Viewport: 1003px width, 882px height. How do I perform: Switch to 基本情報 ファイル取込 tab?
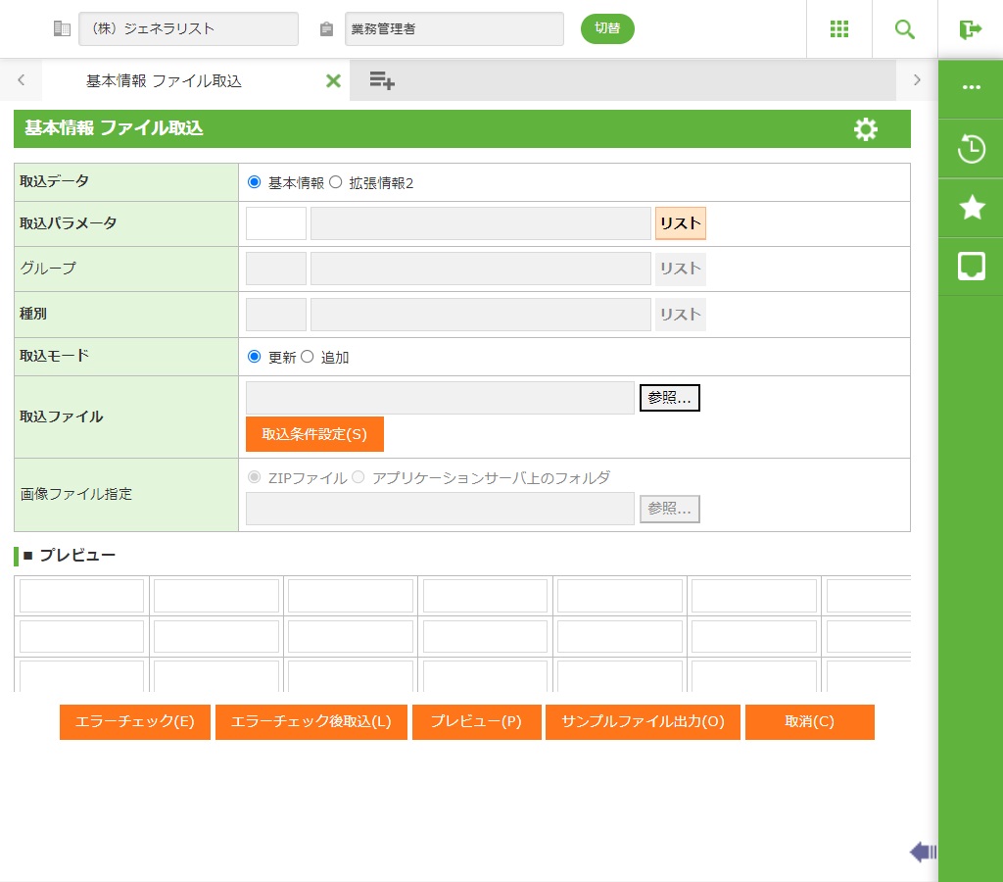164,81
